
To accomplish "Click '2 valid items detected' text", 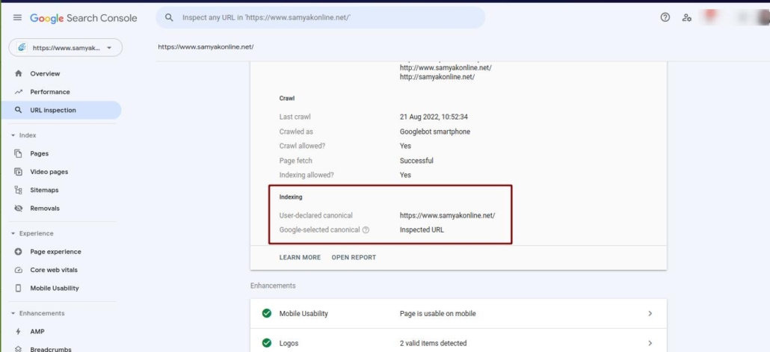I will tap(433, 343).
